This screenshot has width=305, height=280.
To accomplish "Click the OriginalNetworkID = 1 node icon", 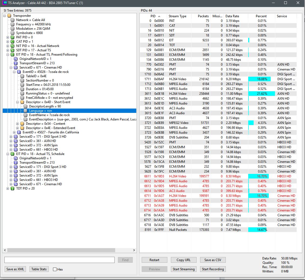I will [x=16, y=59].
